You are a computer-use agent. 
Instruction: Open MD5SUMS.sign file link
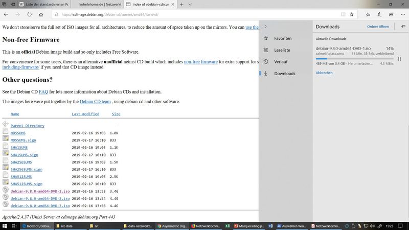point(23,140)
